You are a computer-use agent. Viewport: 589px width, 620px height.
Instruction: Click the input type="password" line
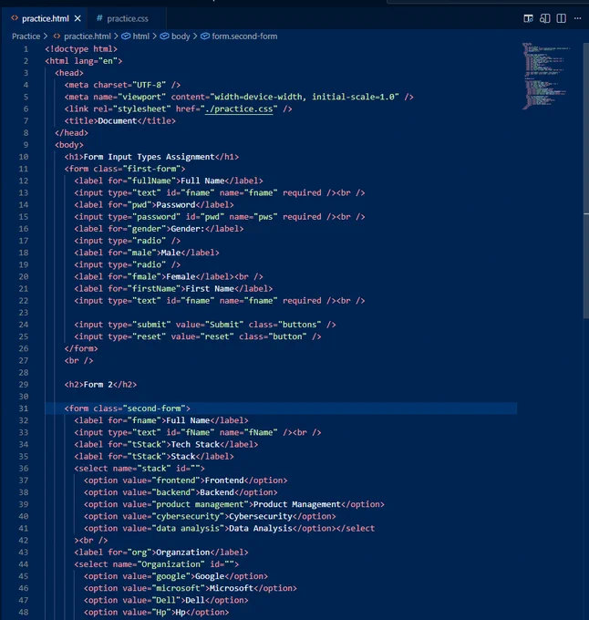tap(220, 217)
